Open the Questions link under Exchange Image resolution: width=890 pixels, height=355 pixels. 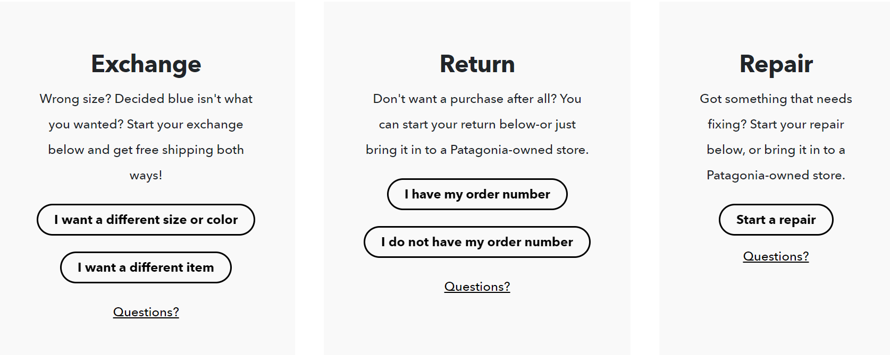146,312
